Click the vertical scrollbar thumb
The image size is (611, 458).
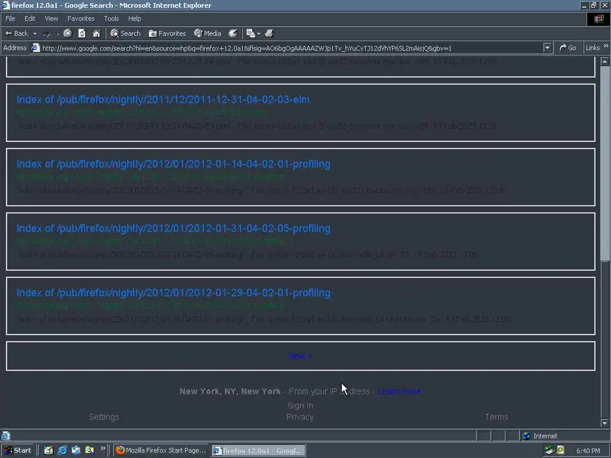(605, 163)
